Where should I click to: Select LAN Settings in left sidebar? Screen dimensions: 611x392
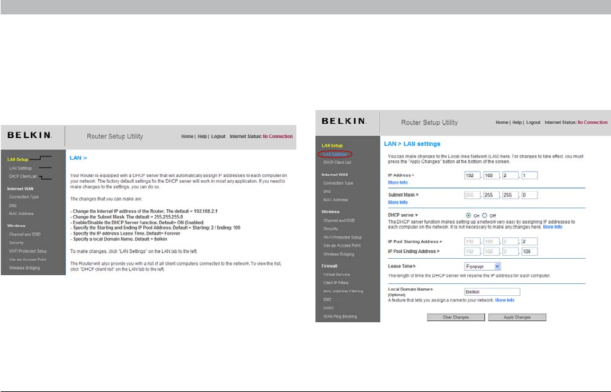click(x=21, y=168)
